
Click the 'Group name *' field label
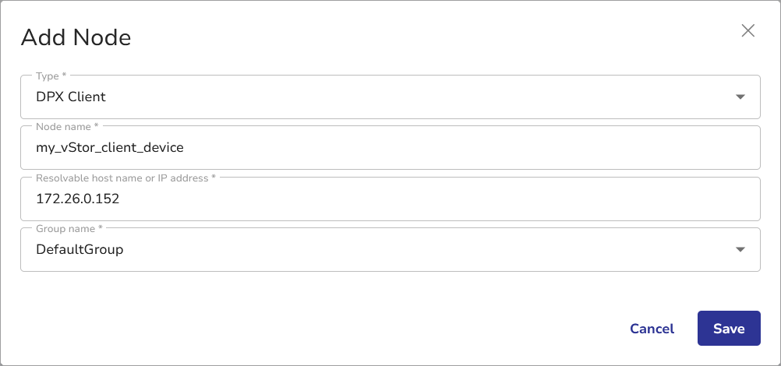[x=69, y=229]
